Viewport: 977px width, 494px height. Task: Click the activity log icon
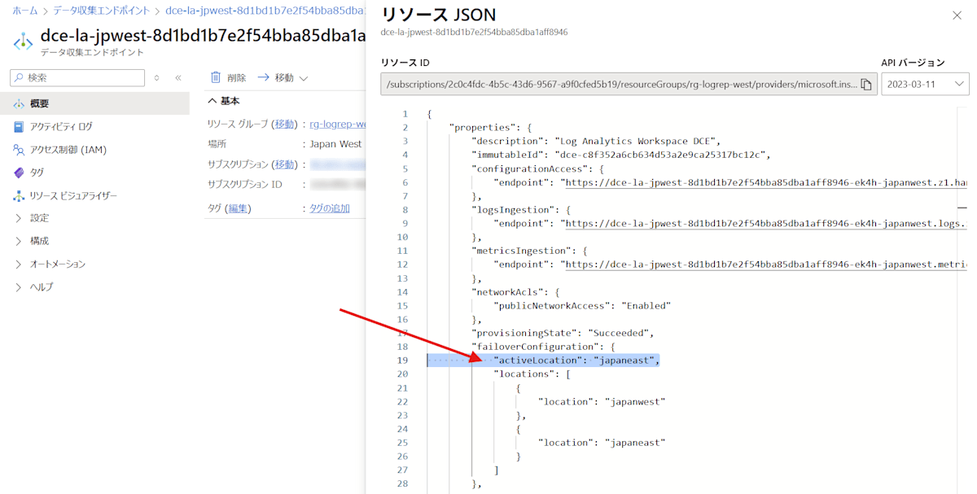click(x=19, y=127)
